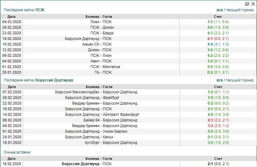Screen dimensions: 257x167
Task: Filter Боруссия Дортмунд matches by 'текущий турнир'
Action: pos(240,80)
